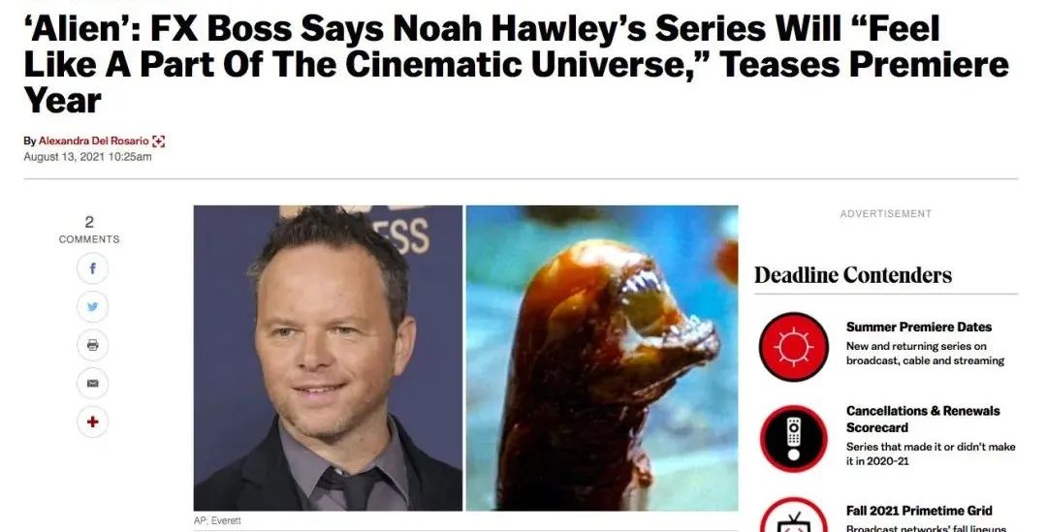Screen dimensions: 1047x532
Task: Click the print article icon
Action: (92, 345)
